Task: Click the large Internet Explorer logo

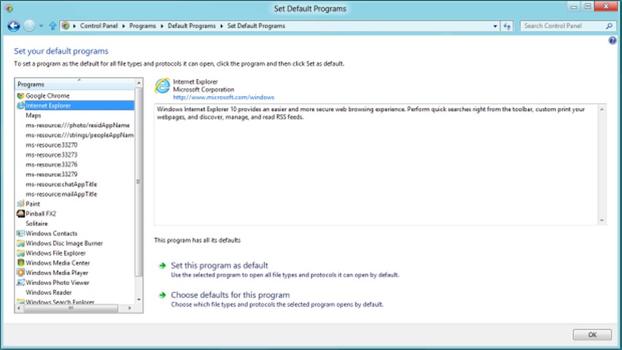Action: tap(162, 86)
